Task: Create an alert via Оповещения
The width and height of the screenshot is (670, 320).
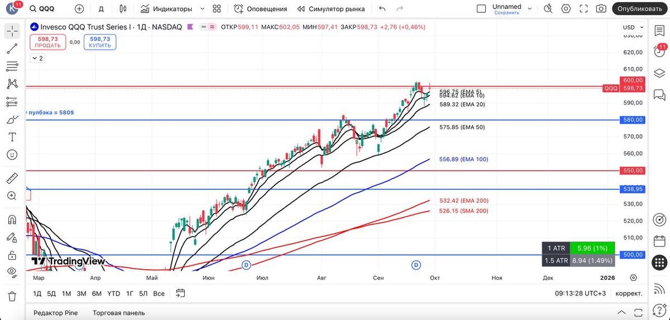Action: [x=260, y=9]
